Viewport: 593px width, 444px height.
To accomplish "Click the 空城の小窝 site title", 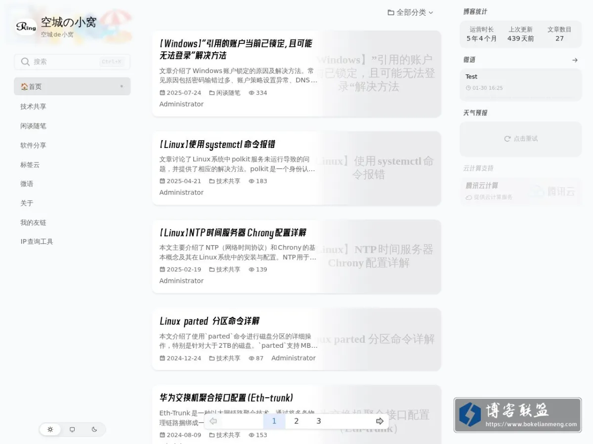I will coord(68,22).
